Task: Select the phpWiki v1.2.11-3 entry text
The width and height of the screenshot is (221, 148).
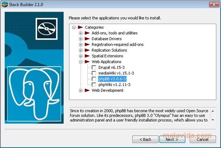Action: [114, 85]
